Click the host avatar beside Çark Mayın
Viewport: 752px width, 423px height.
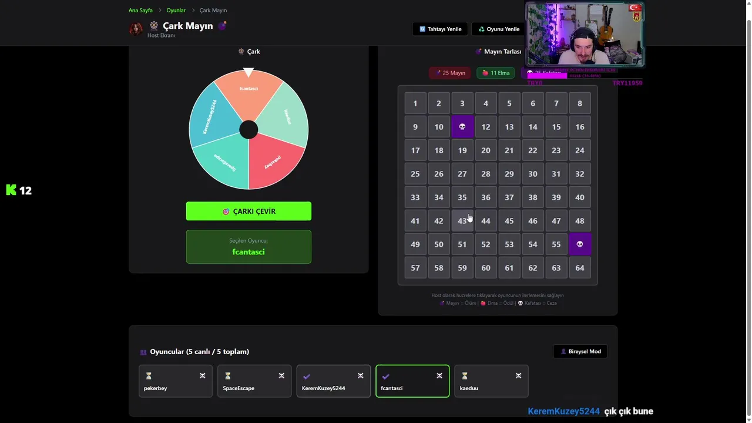click(x=136, y=29)
